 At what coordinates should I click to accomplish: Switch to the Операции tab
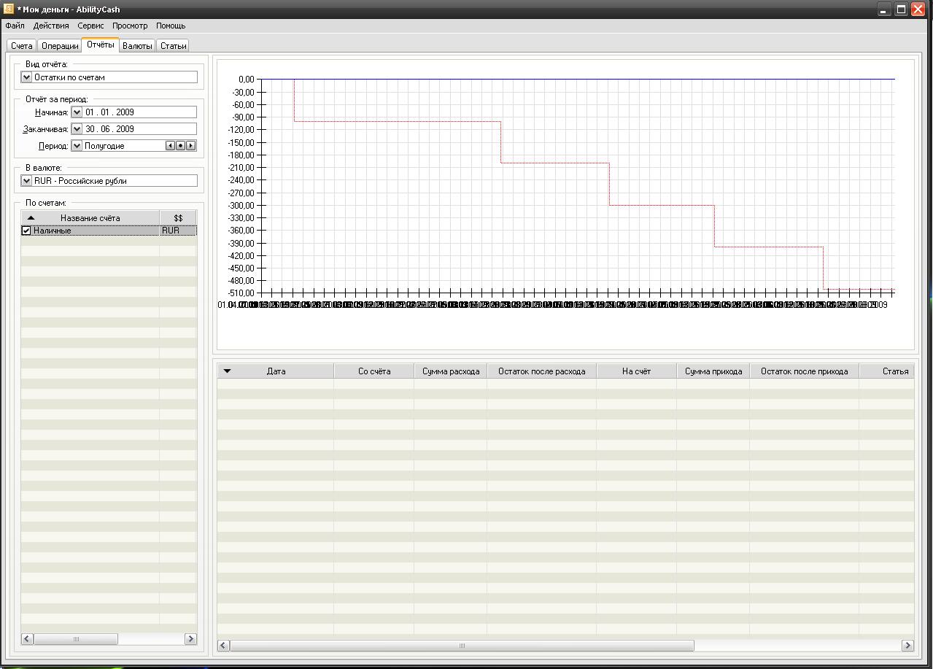click(x=60, y=46)
